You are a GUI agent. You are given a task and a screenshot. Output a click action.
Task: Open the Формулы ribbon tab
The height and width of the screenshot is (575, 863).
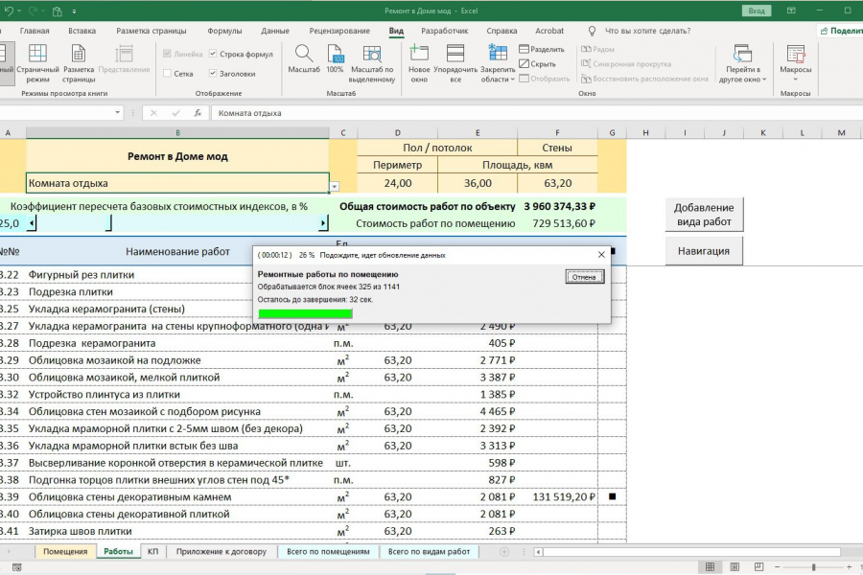pos(224,31)
